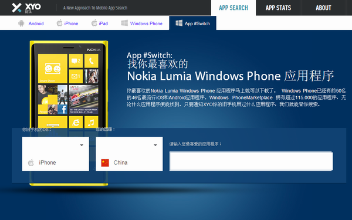
Task: Click the dropdown arrow above iPhone
Action: tap(82, 145)
